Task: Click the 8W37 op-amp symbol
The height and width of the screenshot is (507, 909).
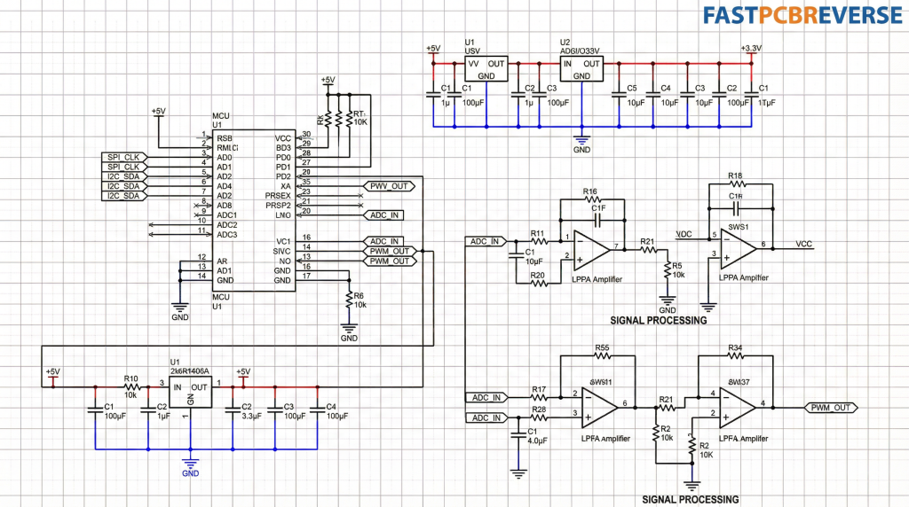Action: 738,408
